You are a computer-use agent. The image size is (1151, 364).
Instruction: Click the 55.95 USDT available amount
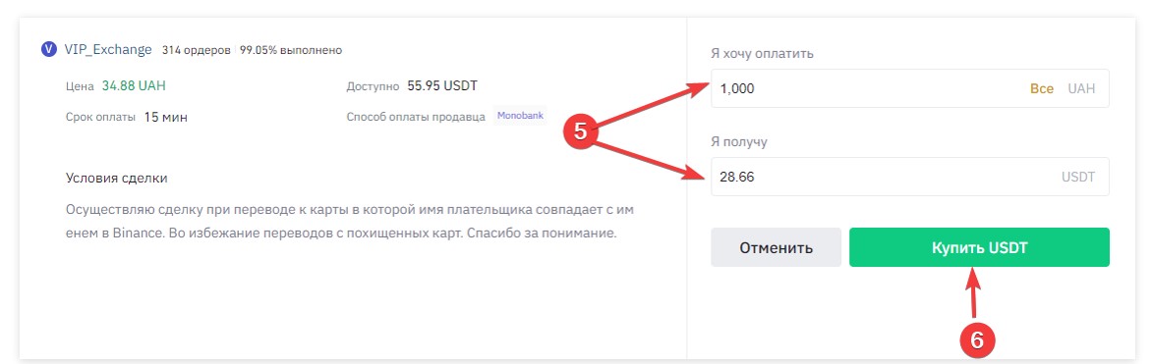[442, 86]
